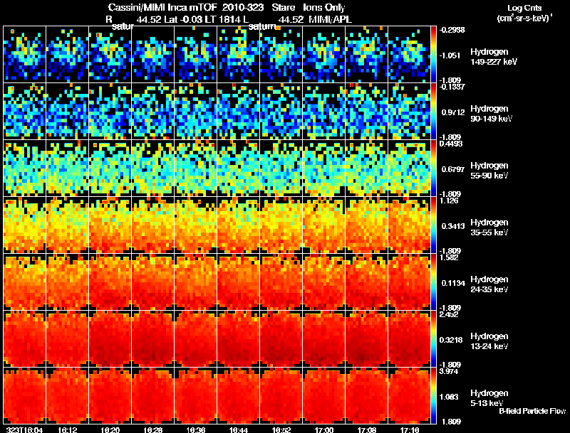Click the 'Lat -0.03' header value
The image size is (570, 433).
click(183, 20)
